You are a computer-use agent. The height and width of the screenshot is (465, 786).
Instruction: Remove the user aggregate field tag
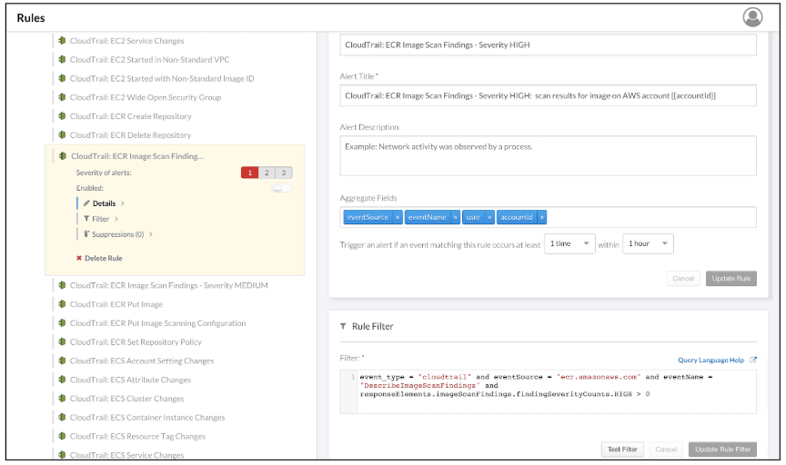pyautogui.click(x=489, y=217)
